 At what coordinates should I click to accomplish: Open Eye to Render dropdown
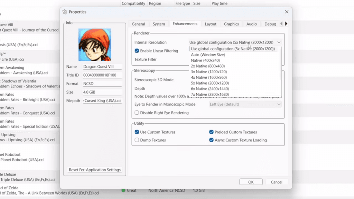click(x=245, y=104)
